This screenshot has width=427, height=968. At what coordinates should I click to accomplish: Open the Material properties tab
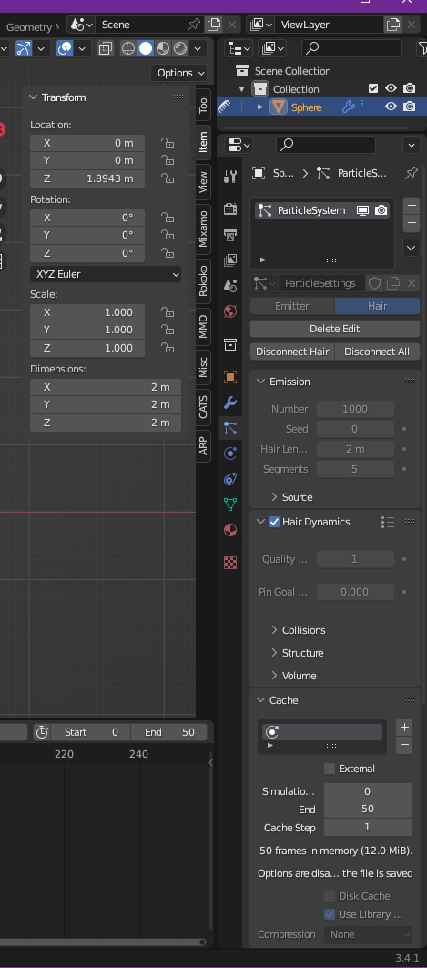(x=230, y=530)
